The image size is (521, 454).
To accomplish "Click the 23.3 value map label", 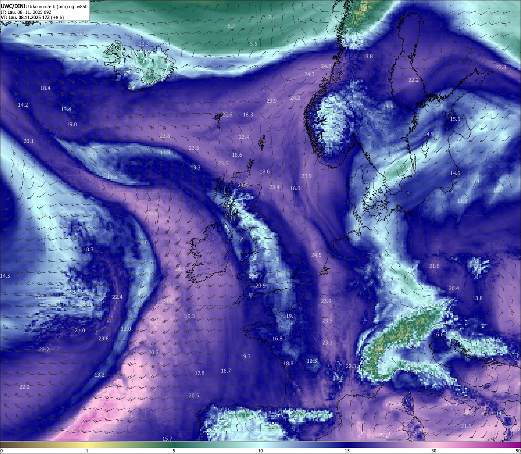I will 327,342.
